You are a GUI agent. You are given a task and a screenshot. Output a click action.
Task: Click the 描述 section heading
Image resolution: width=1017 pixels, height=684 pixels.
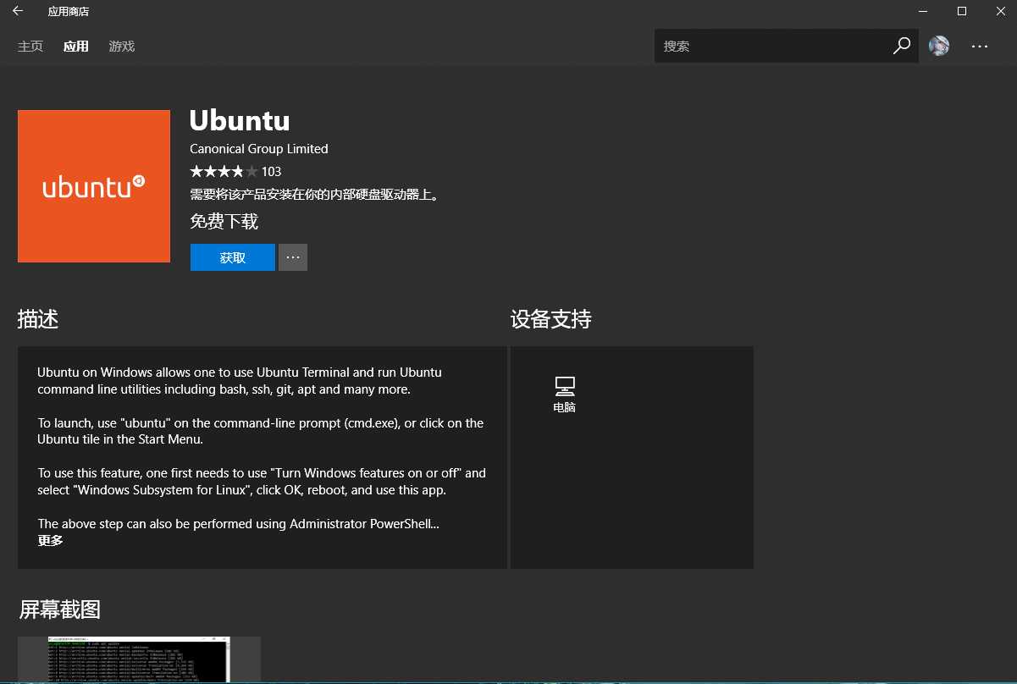coord(38,319)
